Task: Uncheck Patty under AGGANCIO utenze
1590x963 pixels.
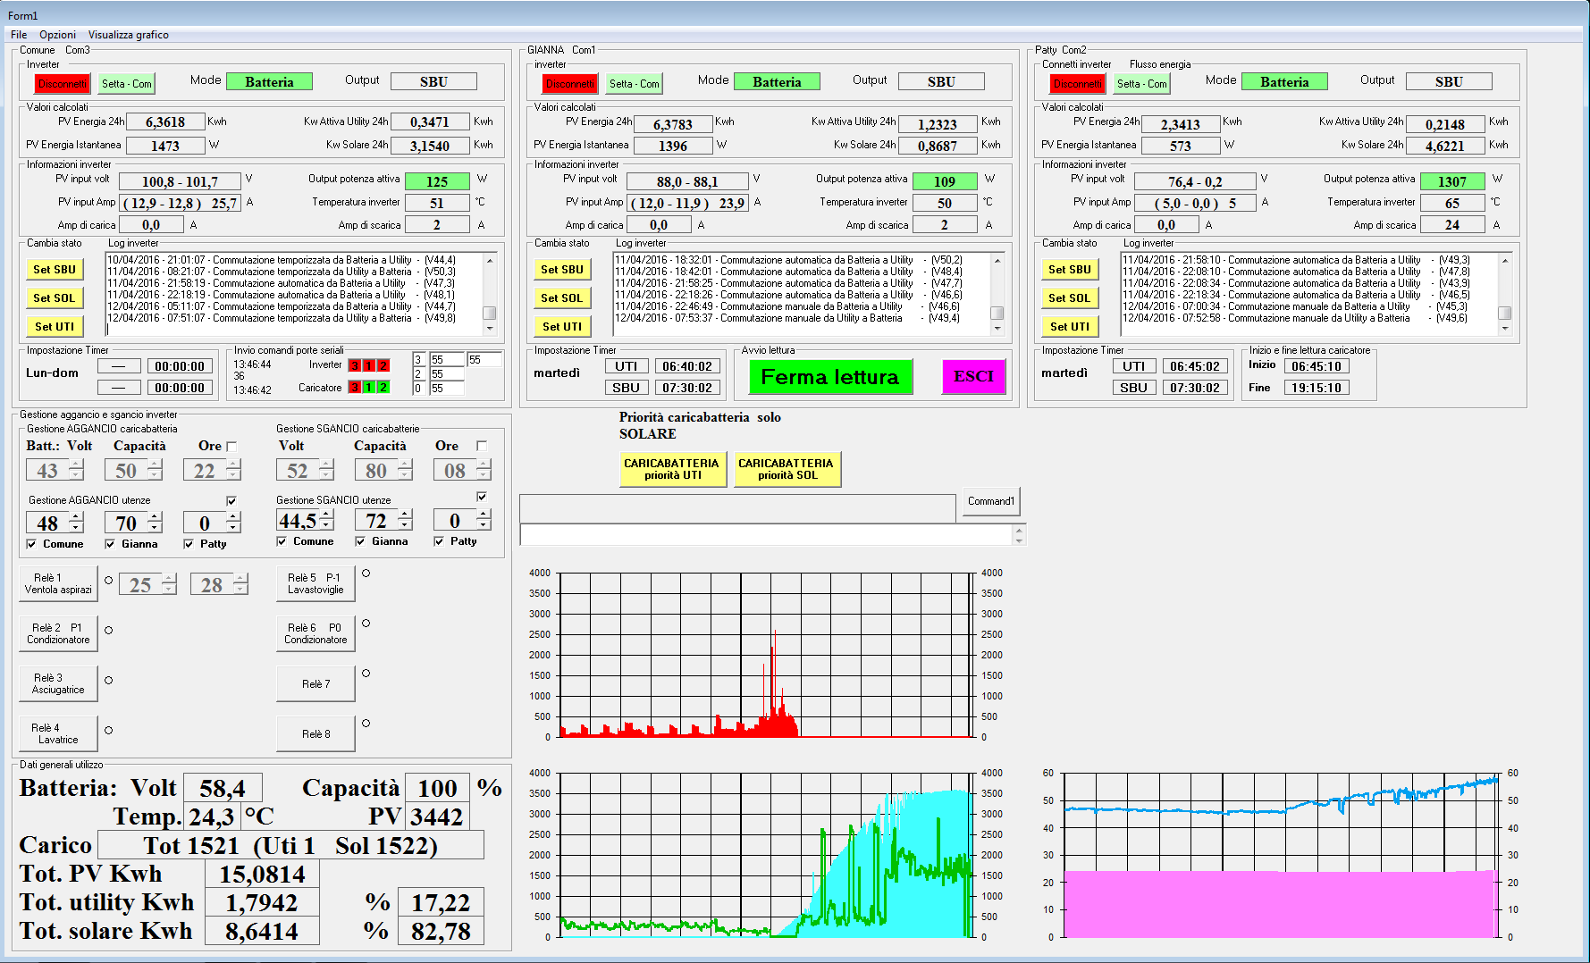Action: tap(189, 544)
